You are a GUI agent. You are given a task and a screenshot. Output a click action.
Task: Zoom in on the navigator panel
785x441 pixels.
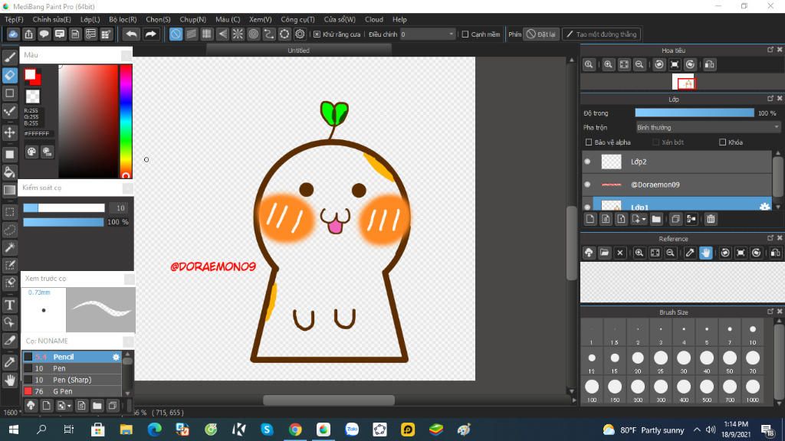pos(608,64)
